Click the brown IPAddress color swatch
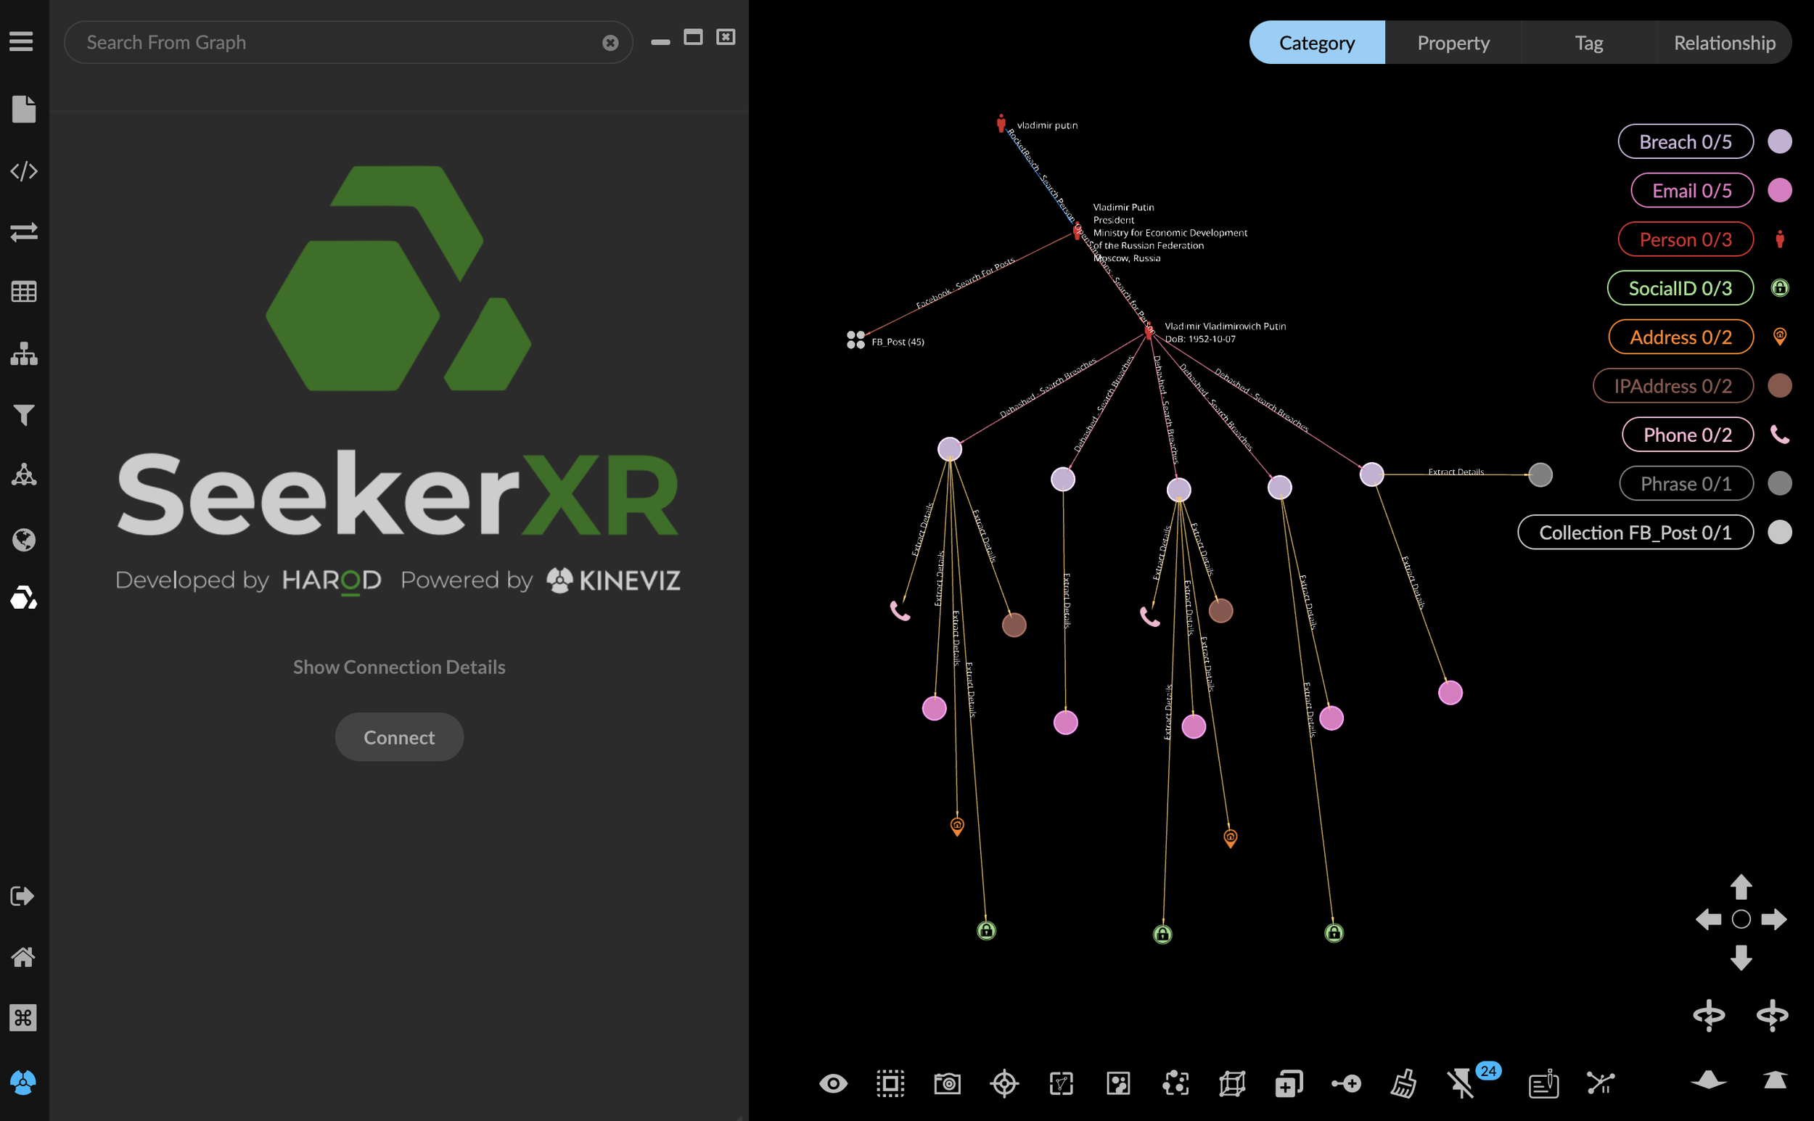1814x1121 pixels. tap(1780, 385)
